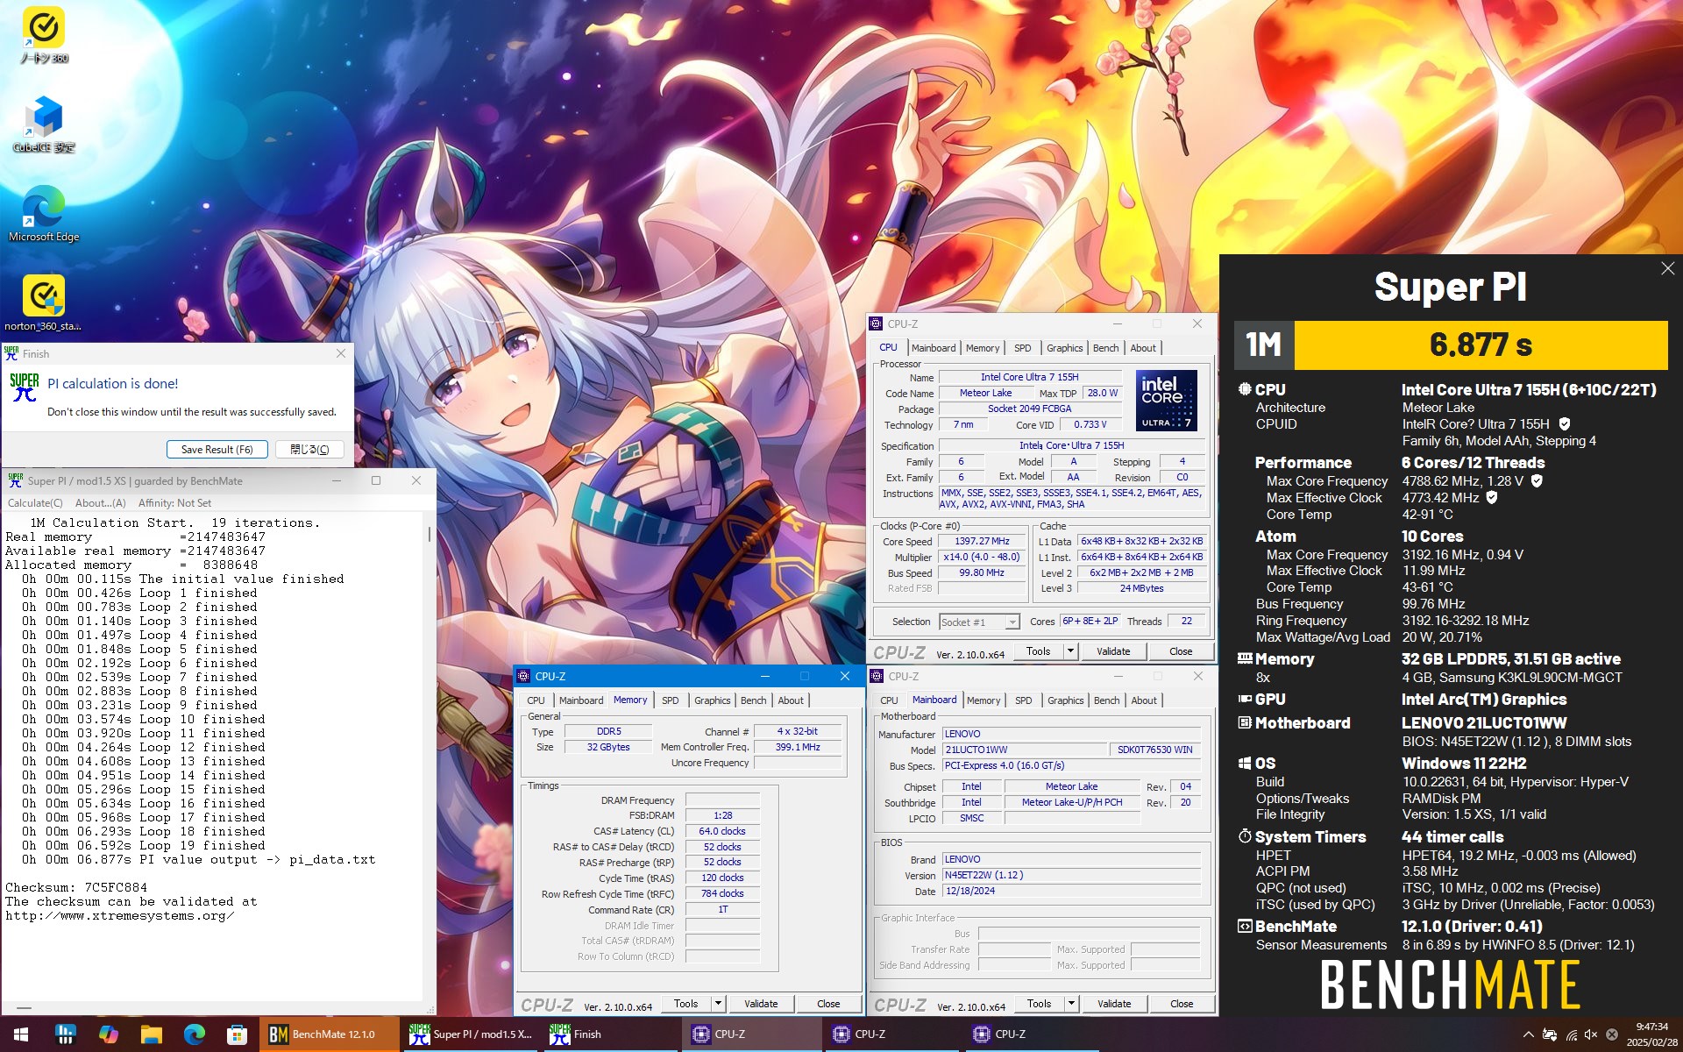
Task: Click the 閉じる(C) button in Finish dialog
Action: pos(309,450)
